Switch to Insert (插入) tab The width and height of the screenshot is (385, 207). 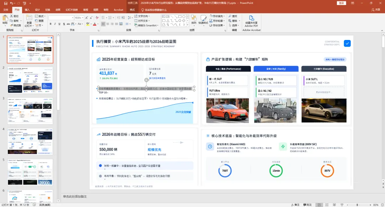(x=27, y=10)
